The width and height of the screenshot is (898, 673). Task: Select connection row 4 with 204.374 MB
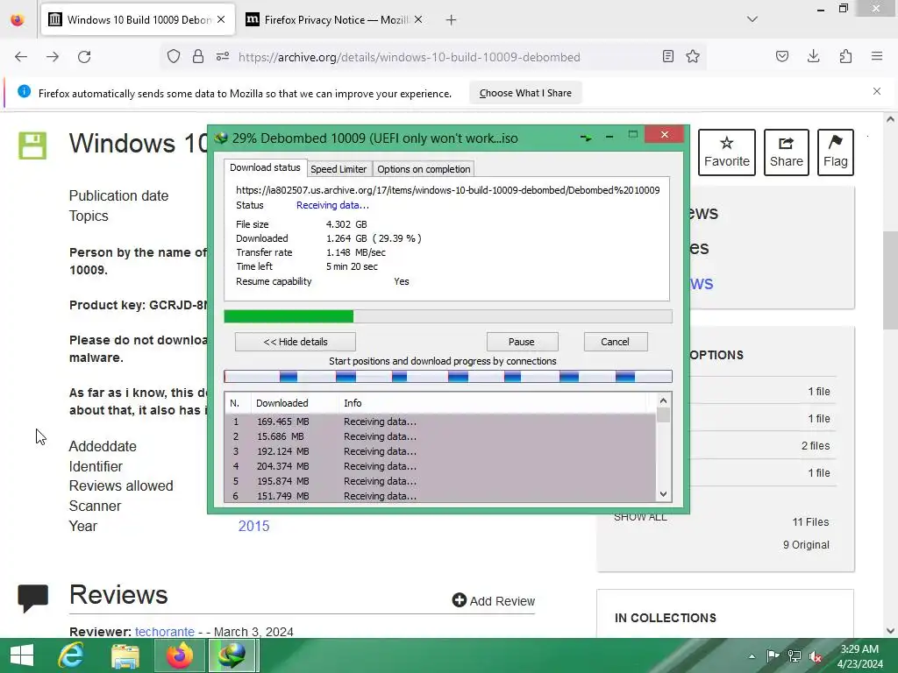pos(440,466)
